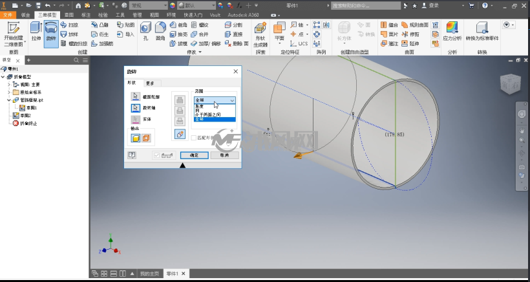Select the 删除面 tool
530x282 pixels.
coord(237,43)
